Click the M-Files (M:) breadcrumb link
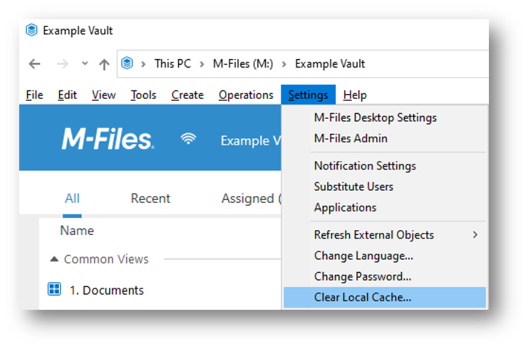528x349 pixels. pyautogui.click(x=243, y=64)
